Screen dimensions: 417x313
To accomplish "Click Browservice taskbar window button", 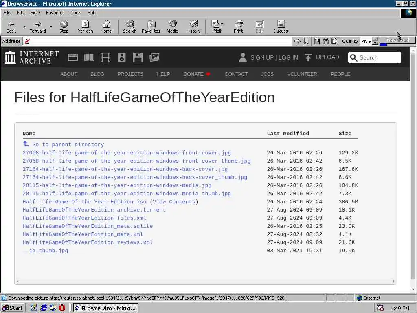I will (x=106, y=308).
